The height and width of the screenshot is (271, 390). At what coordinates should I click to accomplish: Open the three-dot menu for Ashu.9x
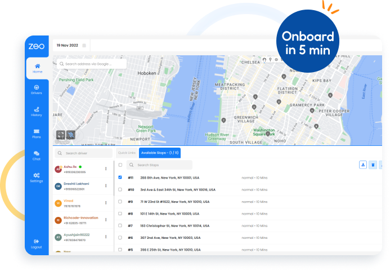tap(106, 168)
